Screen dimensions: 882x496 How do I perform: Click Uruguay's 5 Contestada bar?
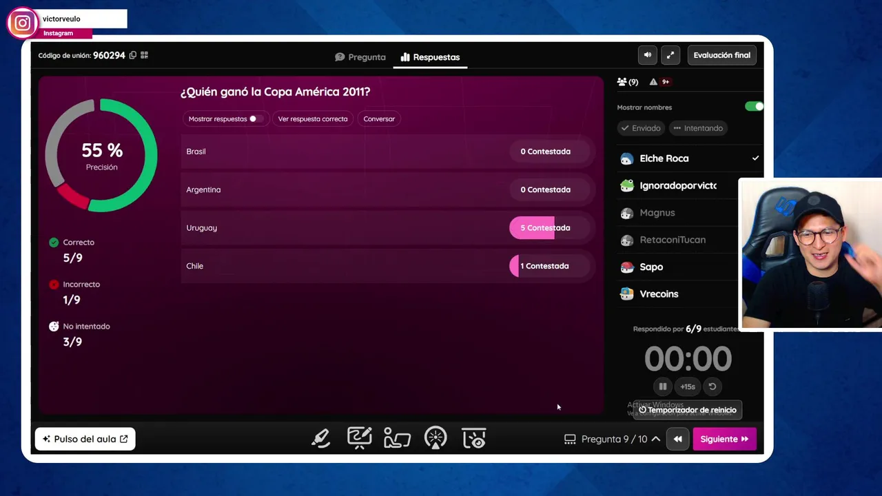click(x=550, y=228)
